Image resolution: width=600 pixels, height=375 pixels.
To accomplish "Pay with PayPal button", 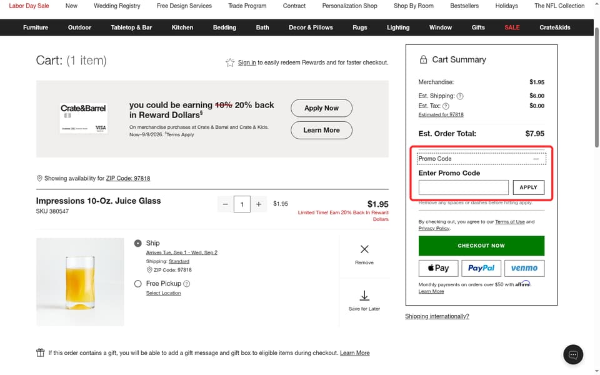I will [481, 268].
